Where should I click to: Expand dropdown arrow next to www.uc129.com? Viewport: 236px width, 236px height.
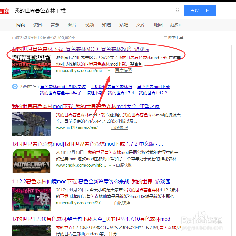point(105,128)
